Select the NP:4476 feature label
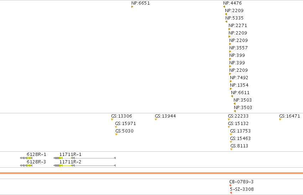The width and height of the screenshot is (303, 195). 232,3
